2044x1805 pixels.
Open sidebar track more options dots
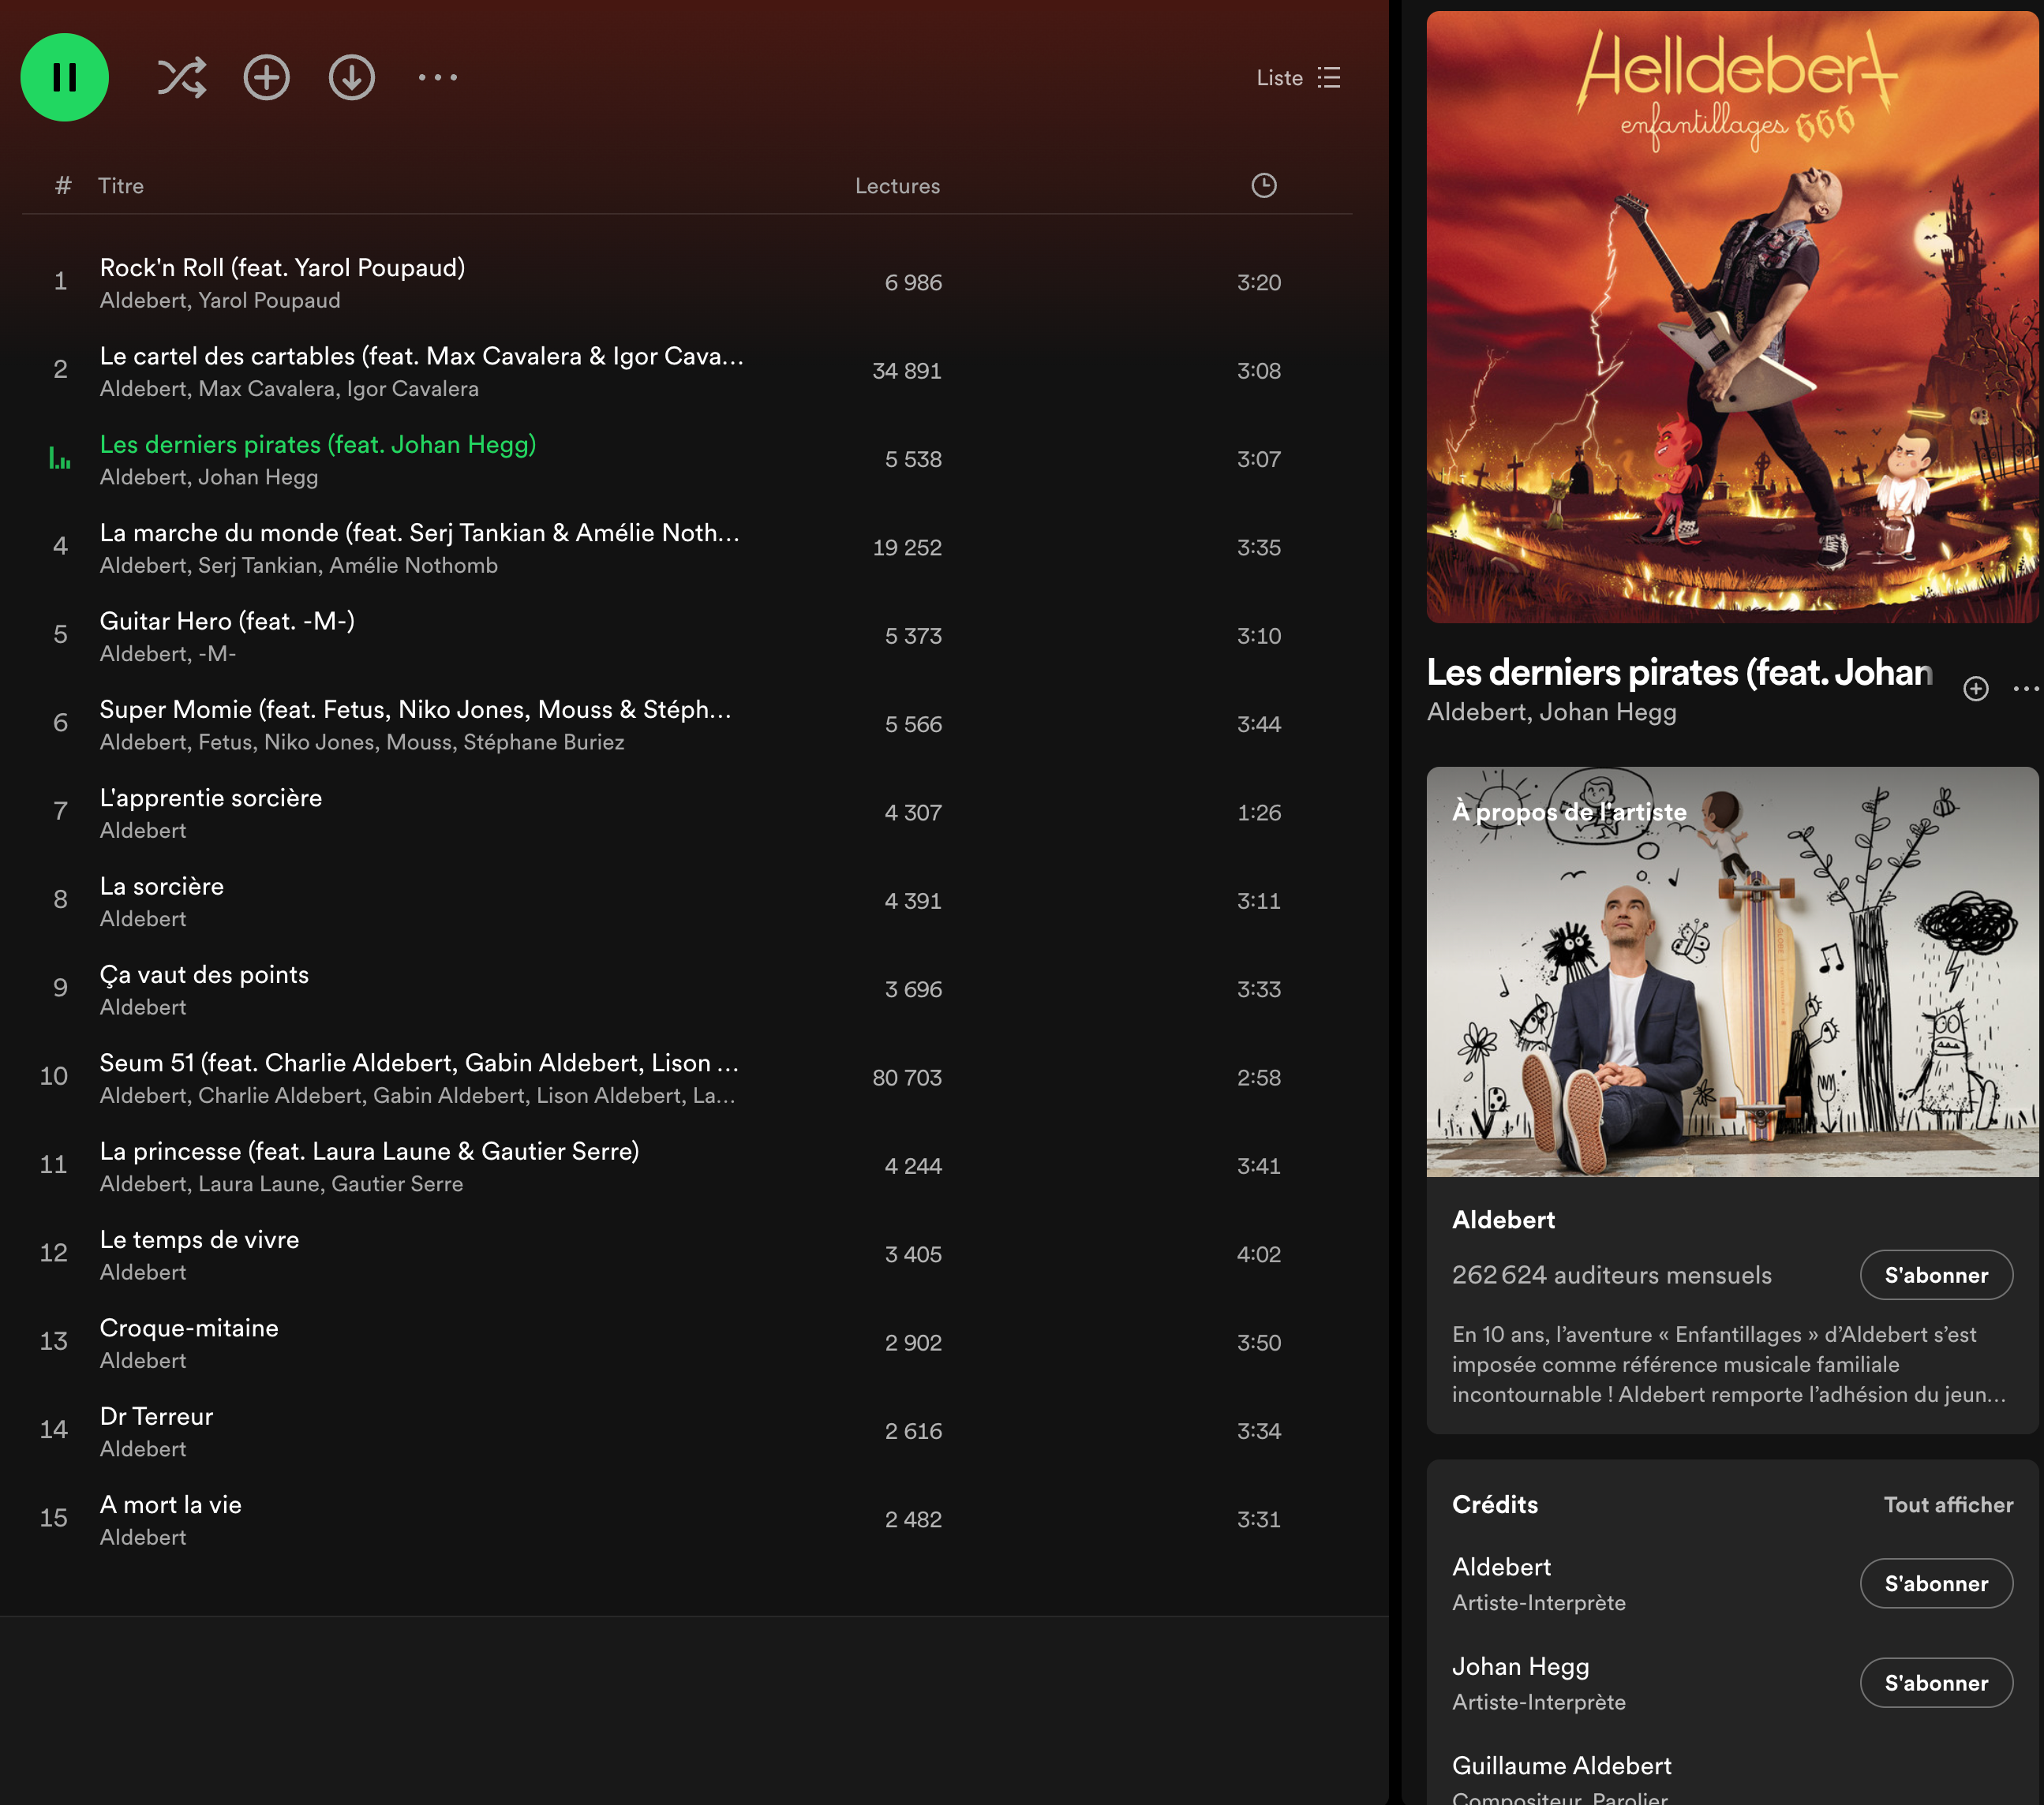click(2025, 689)
